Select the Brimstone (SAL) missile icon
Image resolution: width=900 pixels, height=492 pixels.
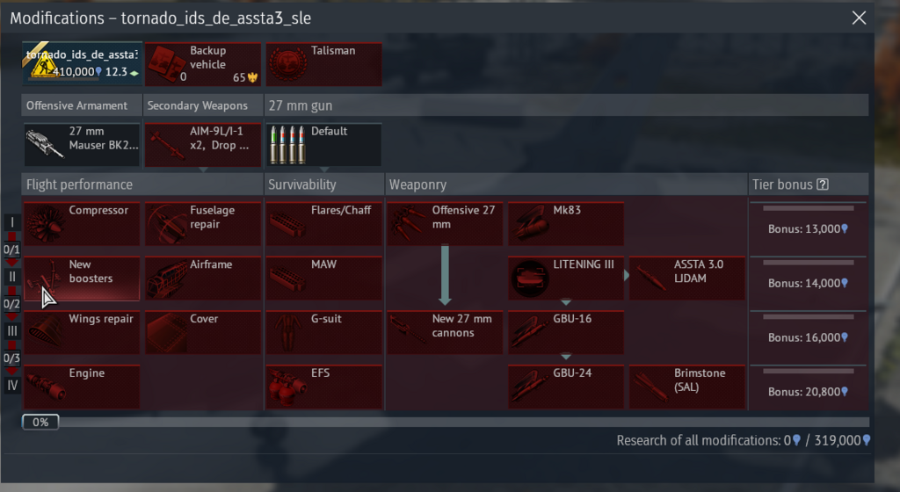(x=650, y=387)
